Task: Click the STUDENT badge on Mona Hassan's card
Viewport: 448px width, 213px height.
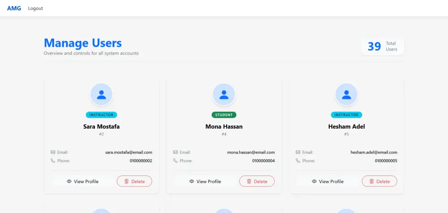Action: (224, 115)
